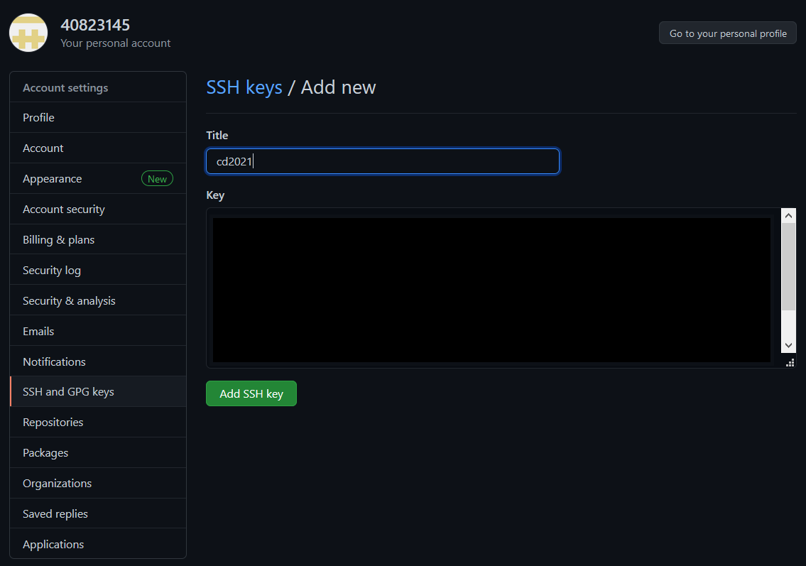This screenshot has width=806, height=566.
Task: Open Applications settings
Action: [98, 544]
